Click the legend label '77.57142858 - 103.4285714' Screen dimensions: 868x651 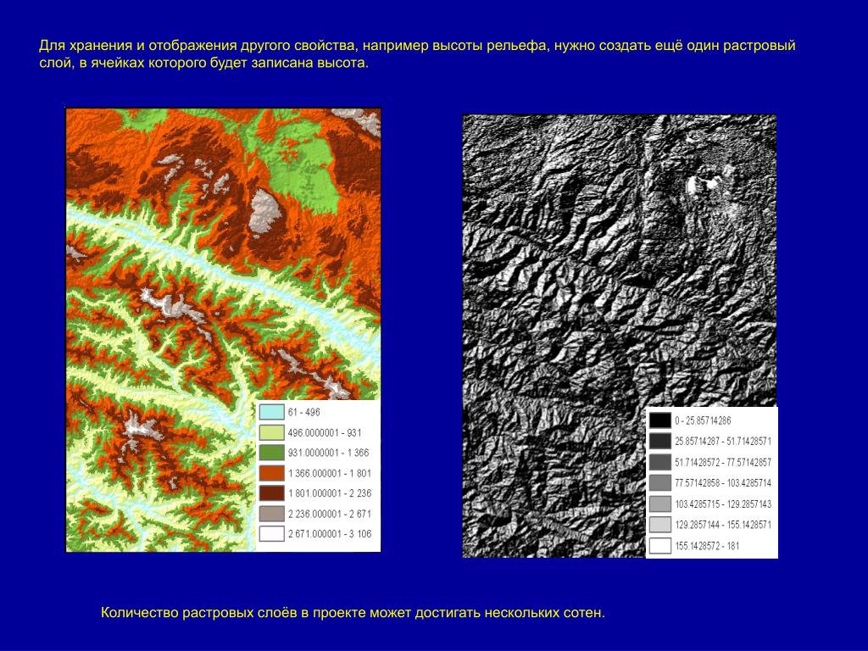click(723, 482)
